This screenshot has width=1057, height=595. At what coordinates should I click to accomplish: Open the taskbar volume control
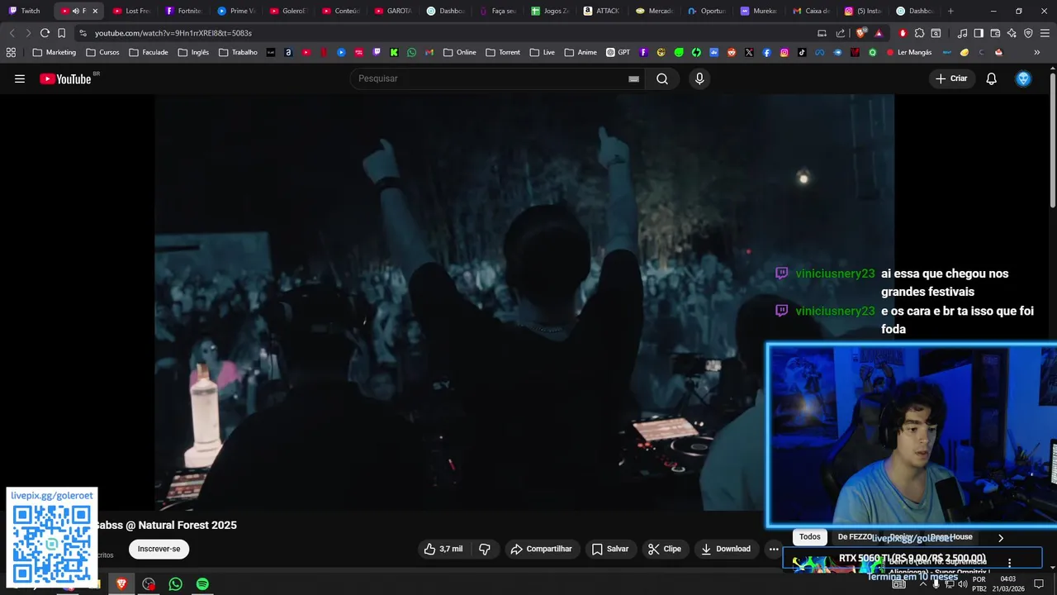(x=962, y=583)
